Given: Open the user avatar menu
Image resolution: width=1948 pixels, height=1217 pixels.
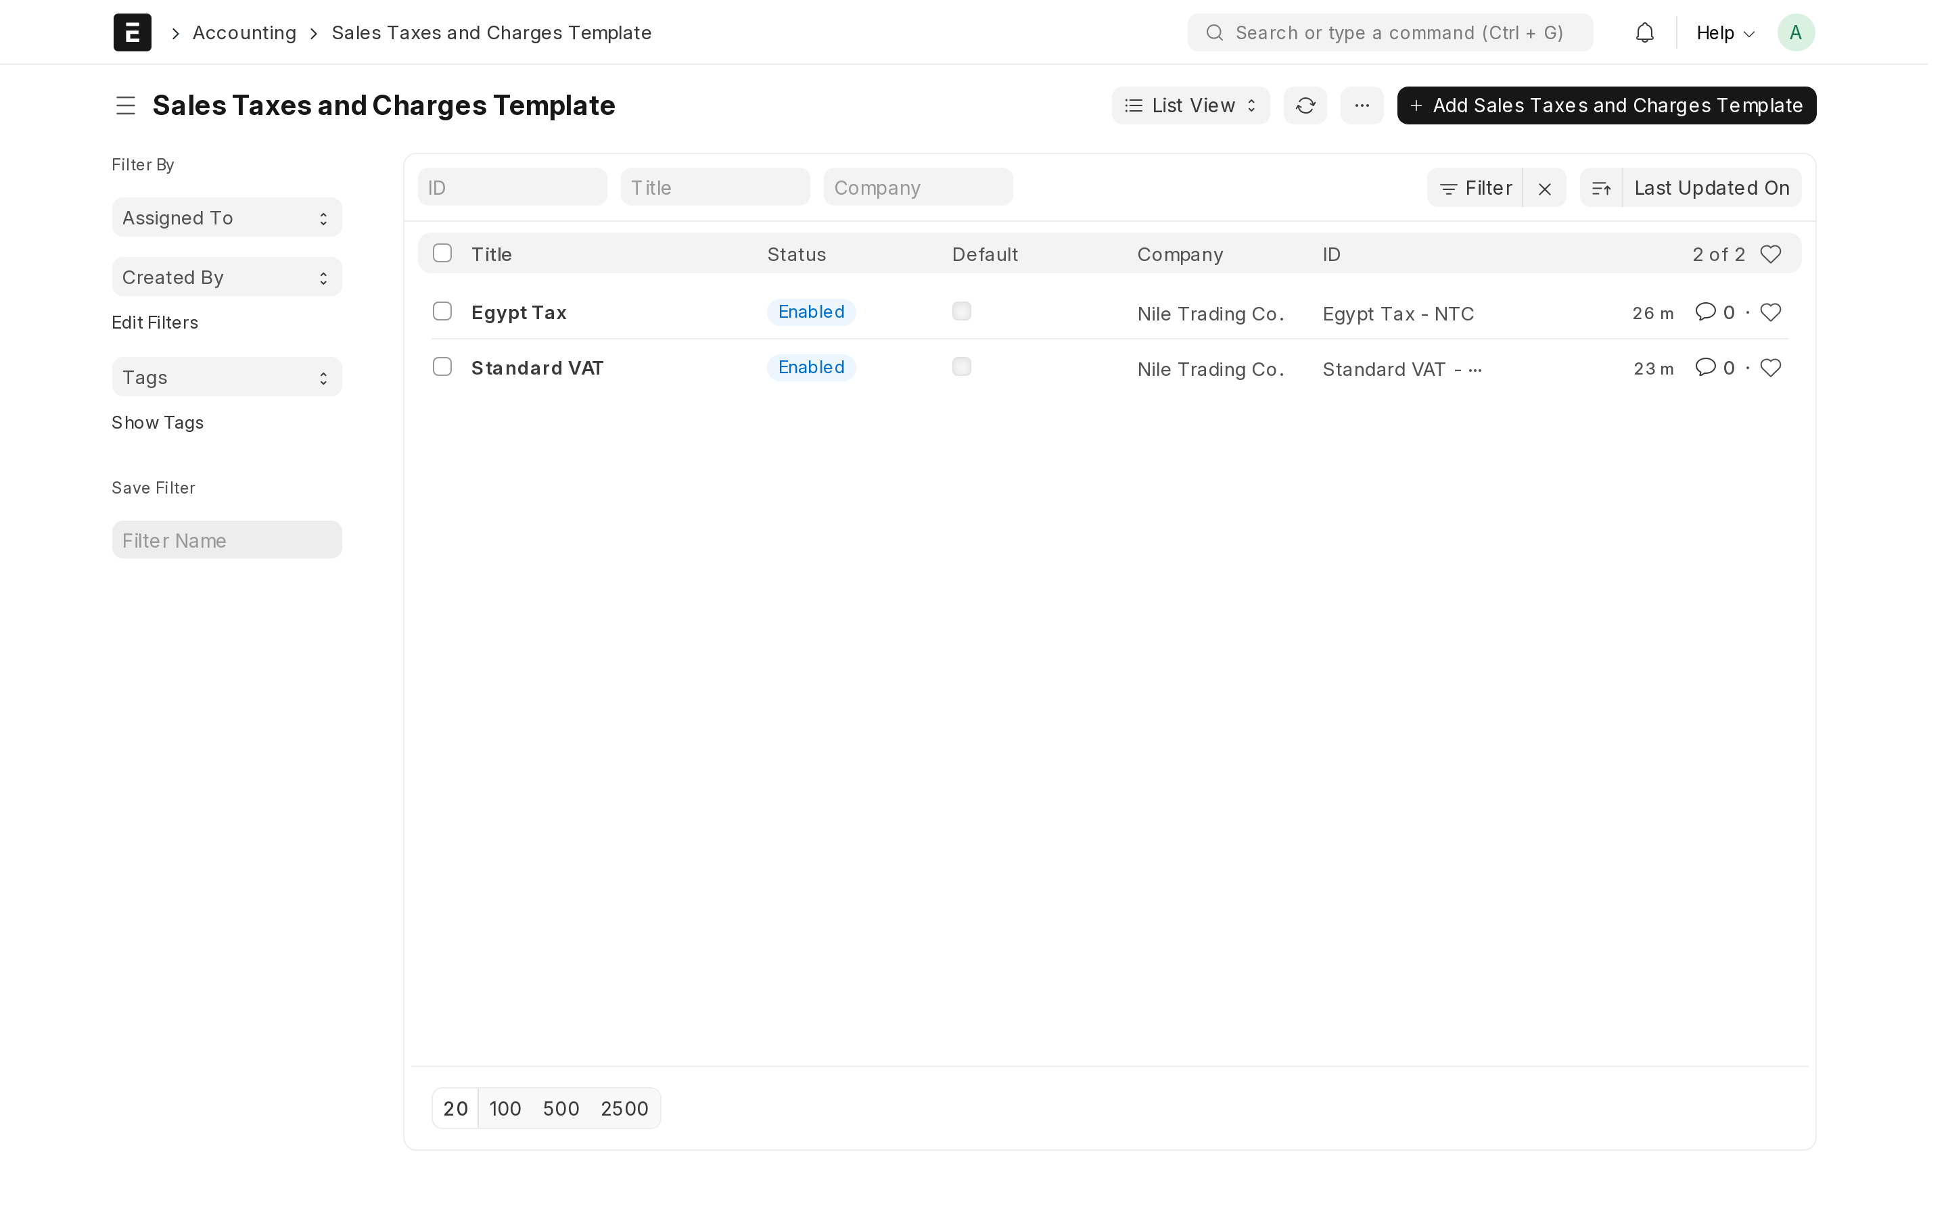Looking at the screenshot, I should [1795, 32].
